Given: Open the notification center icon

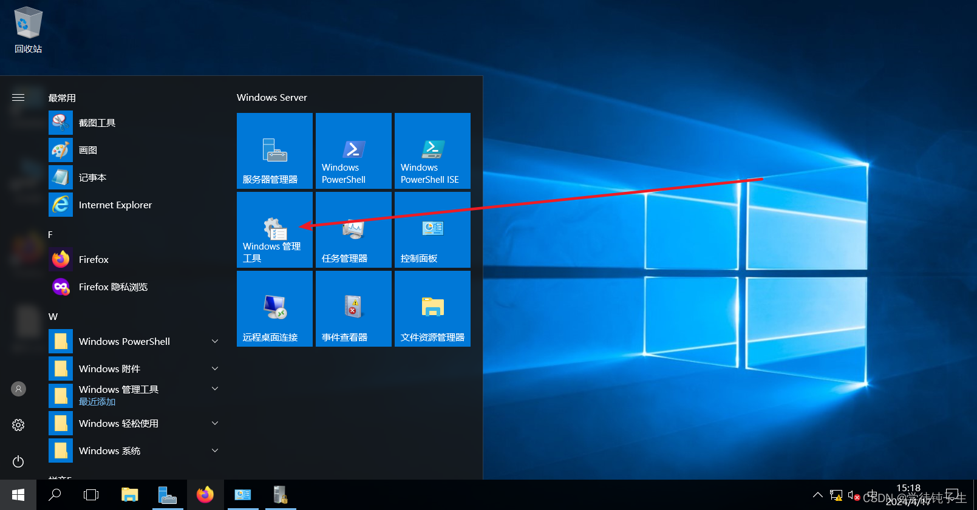Looking at the screenshot, I should 953,495.
